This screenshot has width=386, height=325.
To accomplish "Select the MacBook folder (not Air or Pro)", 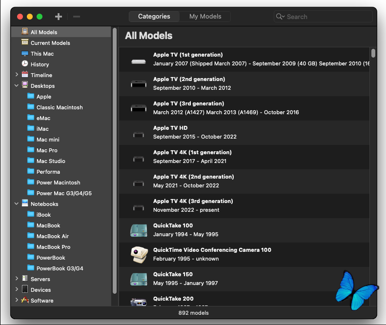I will pos(61,225).
